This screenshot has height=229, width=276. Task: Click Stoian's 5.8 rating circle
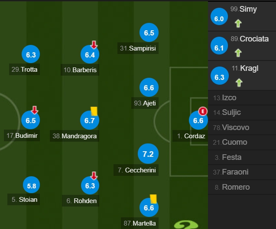click(x=31, y=185)
